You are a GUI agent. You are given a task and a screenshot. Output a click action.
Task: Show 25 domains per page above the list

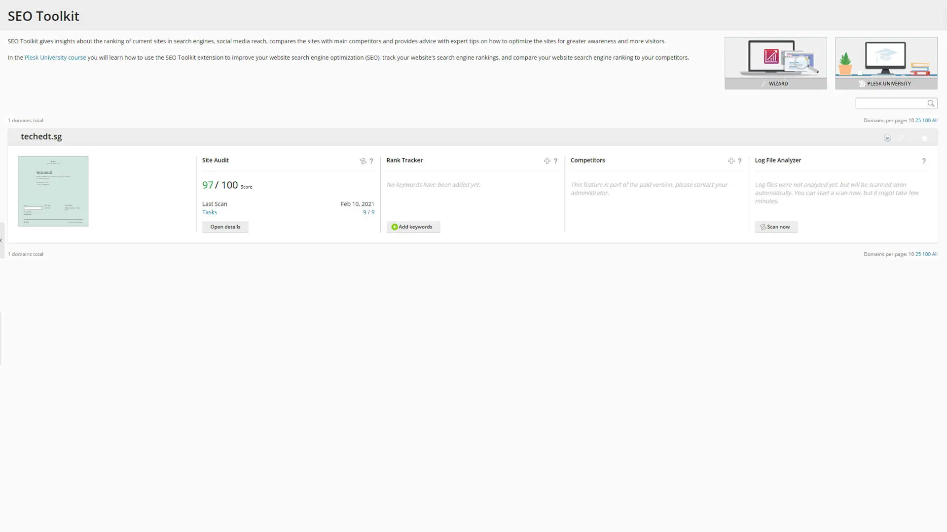[918, 120]
